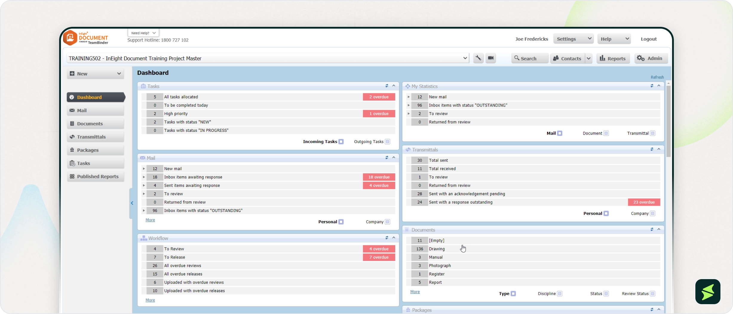733x314 pixels.
Task: Open Admin settings button
Action: (651, 58)
